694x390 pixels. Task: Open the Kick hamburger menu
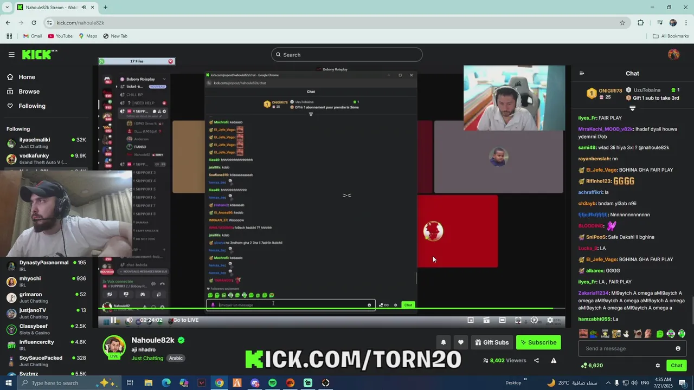[11, 55]
